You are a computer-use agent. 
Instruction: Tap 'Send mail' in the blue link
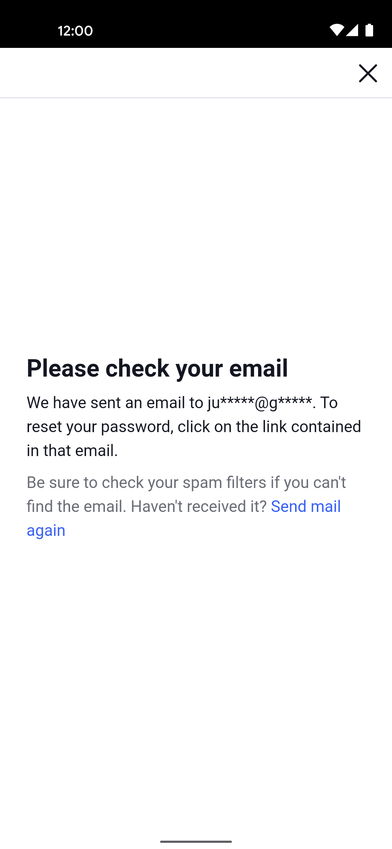[x=306, y=506]
